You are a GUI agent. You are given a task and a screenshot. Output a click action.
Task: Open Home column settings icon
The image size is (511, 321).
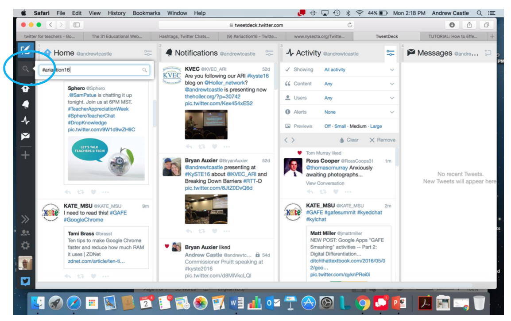148,53
